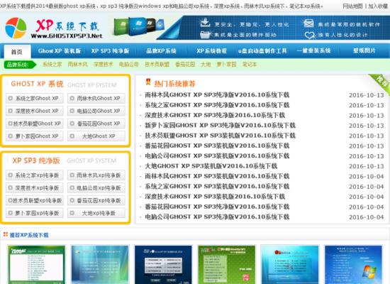Click the 深度技术xp纯净版 button

click(x=35, y=188)
